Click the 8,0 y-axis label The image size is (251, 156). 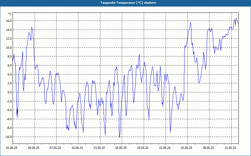tap(9, 56)
